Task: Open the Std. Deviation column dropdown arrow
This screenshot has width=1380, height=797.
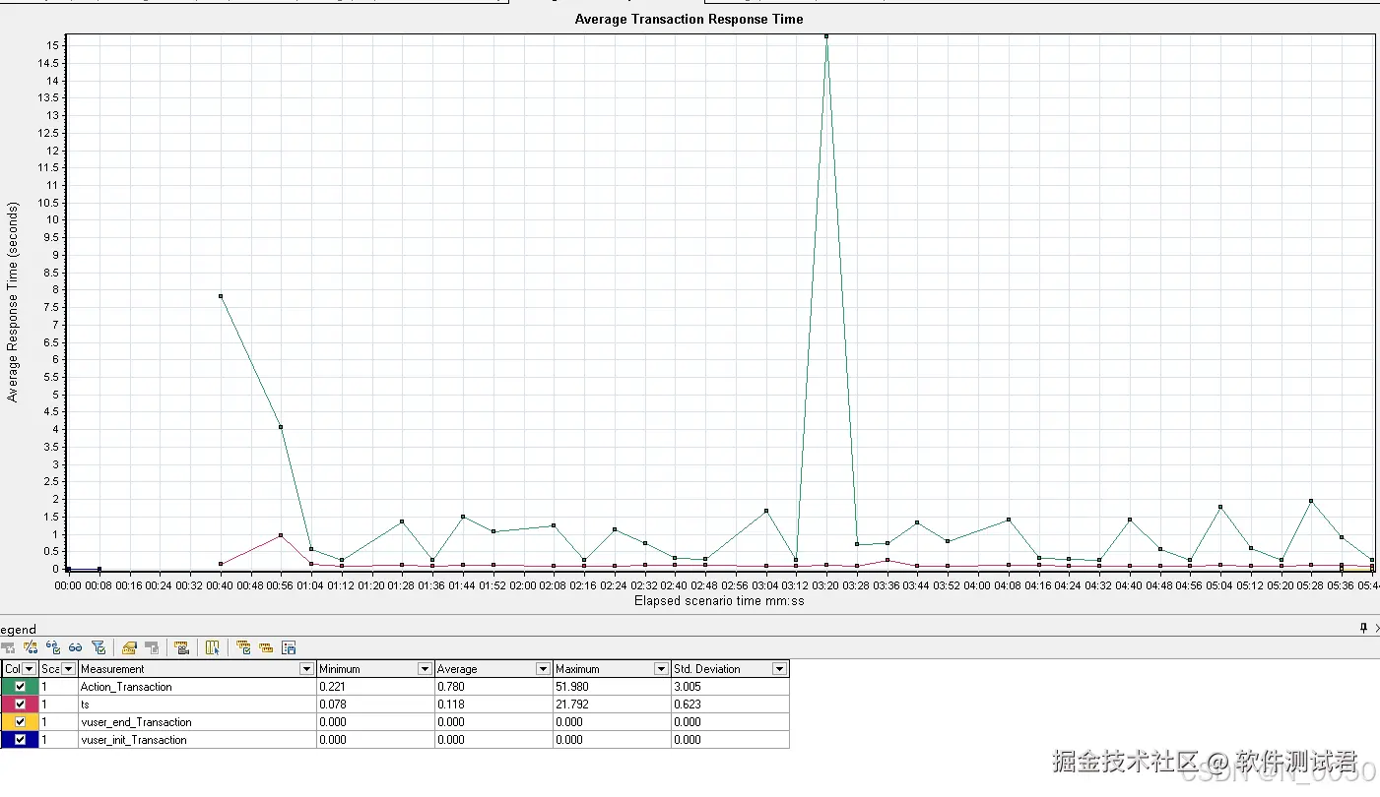Action: (779, 669)
